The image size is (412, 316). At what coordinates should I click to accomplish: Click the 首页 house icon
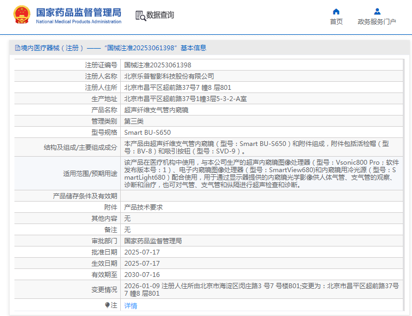pos(336,11)
